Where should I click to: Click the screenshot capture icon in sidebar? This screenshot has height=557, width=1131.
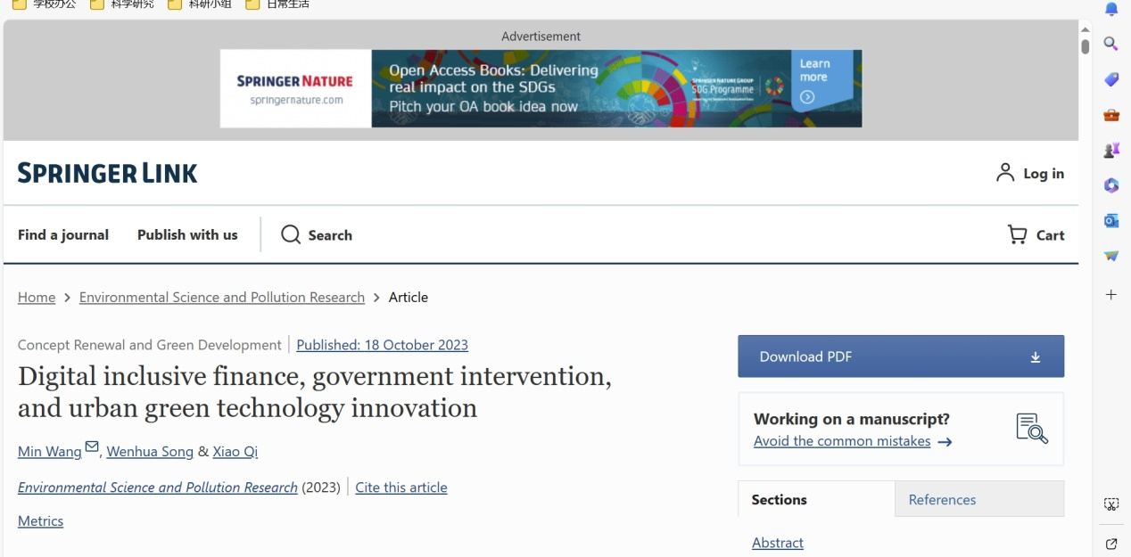(x=1110, y=504)
